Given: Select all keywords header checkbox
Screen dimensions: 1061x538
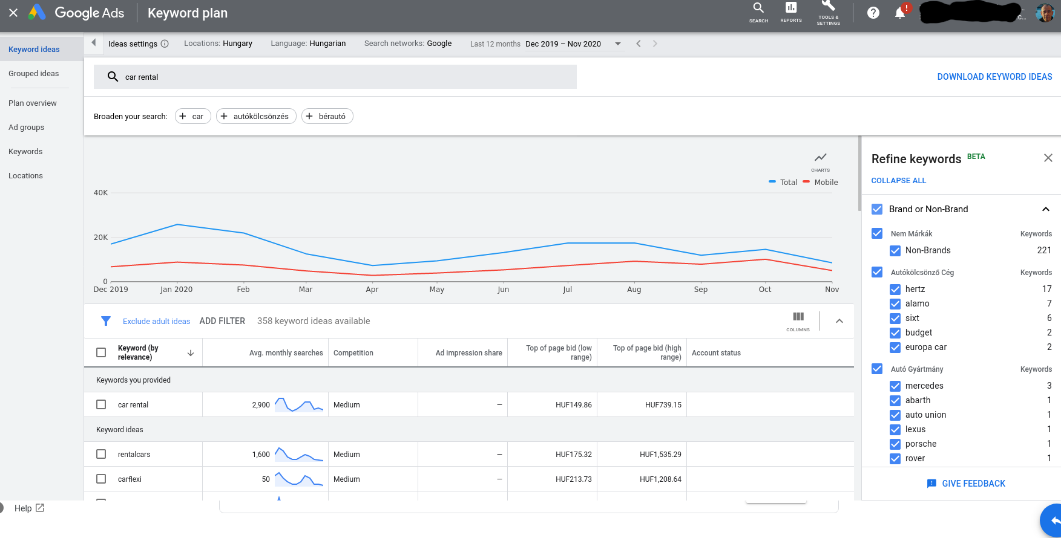Looking at the screenshot, I should pyautogui.click(x=101, y=352).
